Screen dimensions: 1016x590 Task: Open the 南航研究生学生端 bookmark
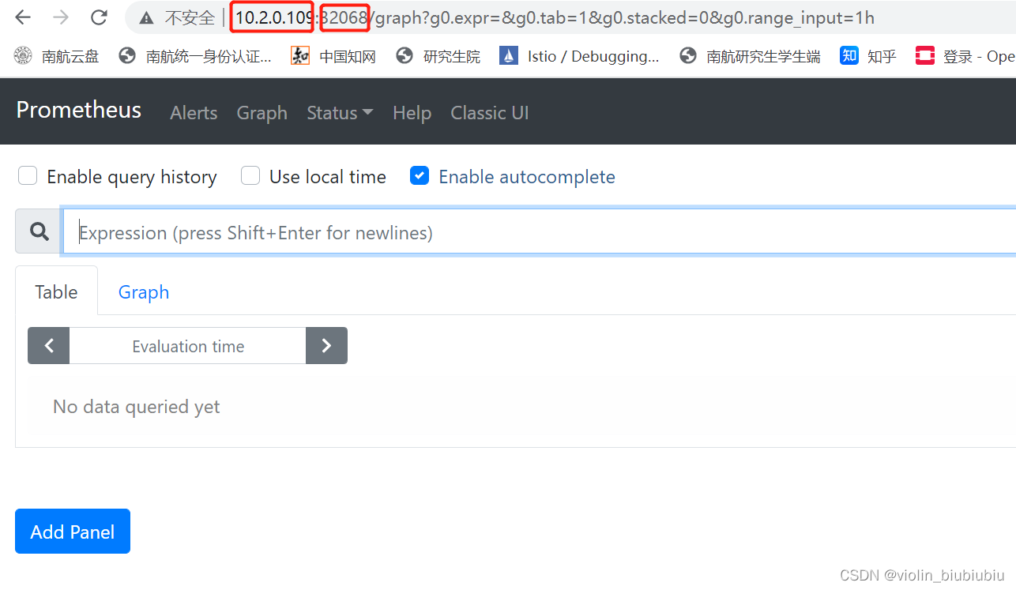coord(750,56)
